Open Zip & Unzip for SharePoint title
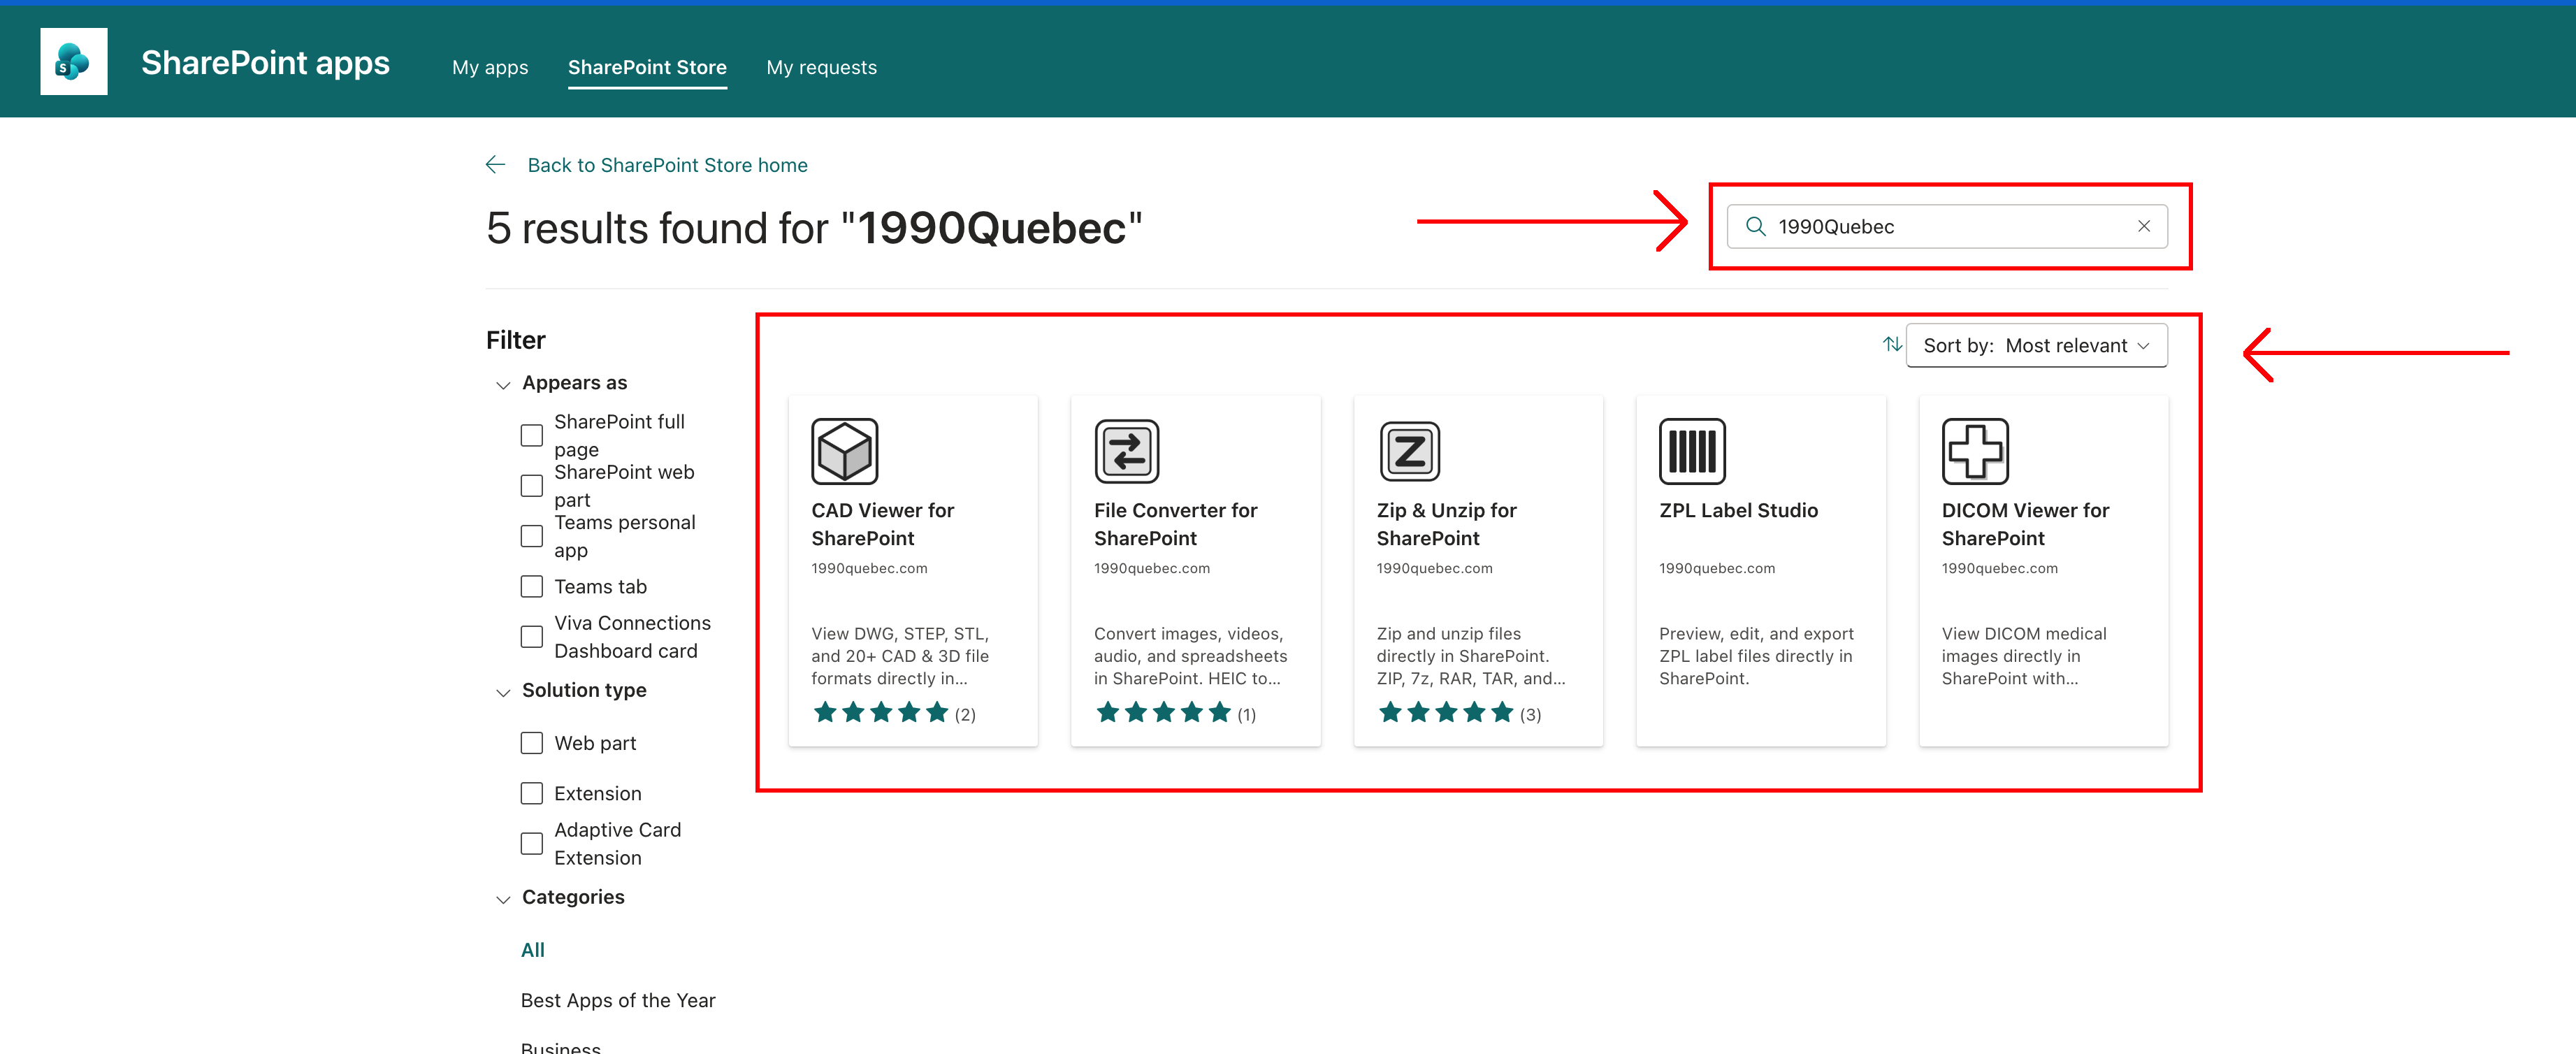Image resolution: width=2576 pixels, height=1054 pixels. tap(1446, 524)
